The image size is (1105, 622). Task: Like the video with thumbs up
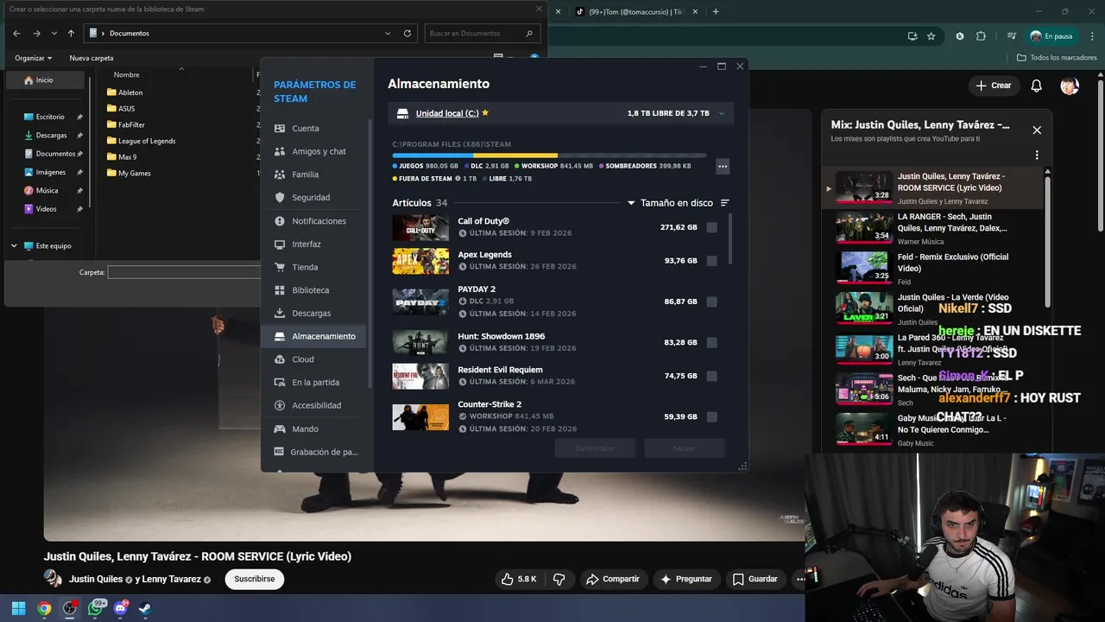click(x=519, y=579)
